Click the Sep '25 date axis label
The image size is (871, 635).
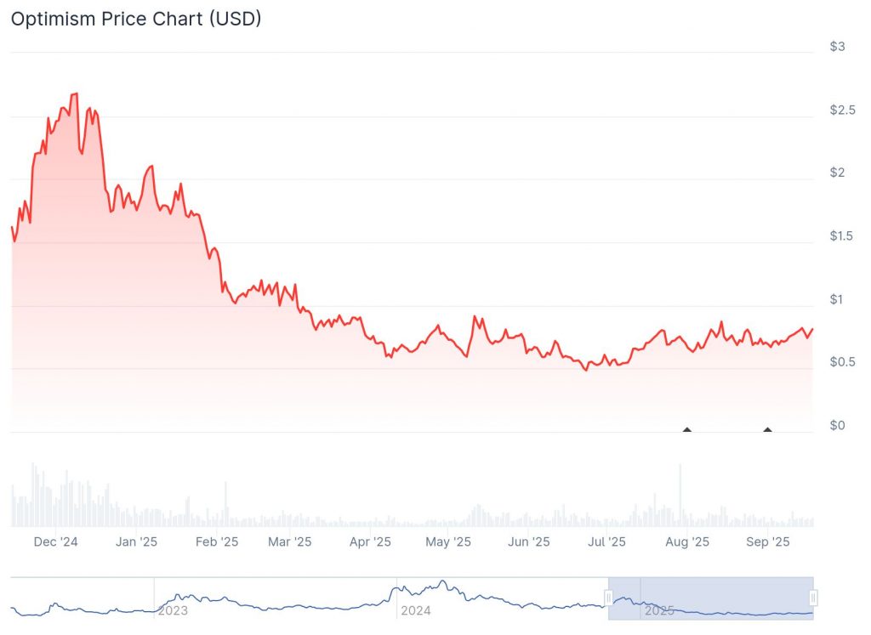click(768, 541)
